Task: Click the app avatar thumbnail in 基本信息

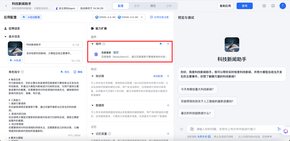Action: point(15,49)
